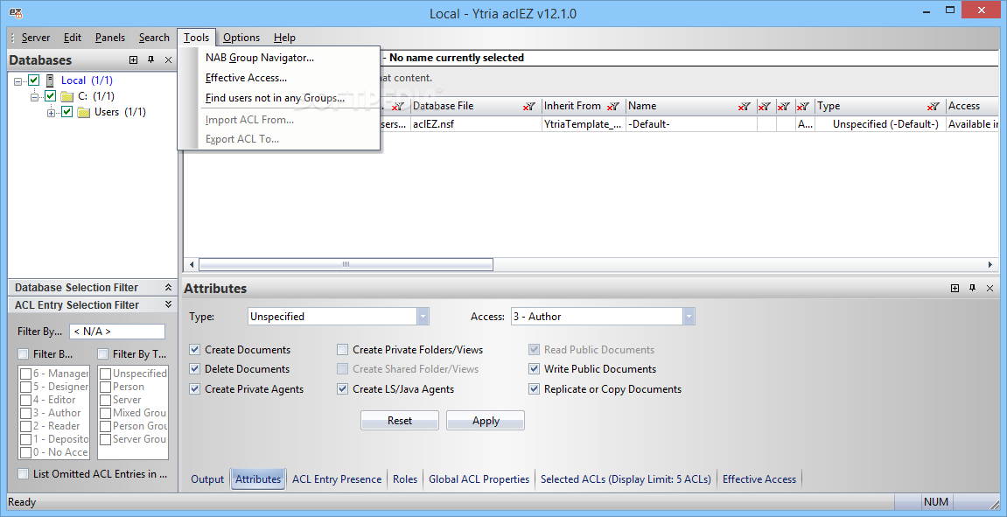Collapse the Local tree node
Image resolution: width=1007 pixels, height=517 pixels.
click(x=18, y=81)
